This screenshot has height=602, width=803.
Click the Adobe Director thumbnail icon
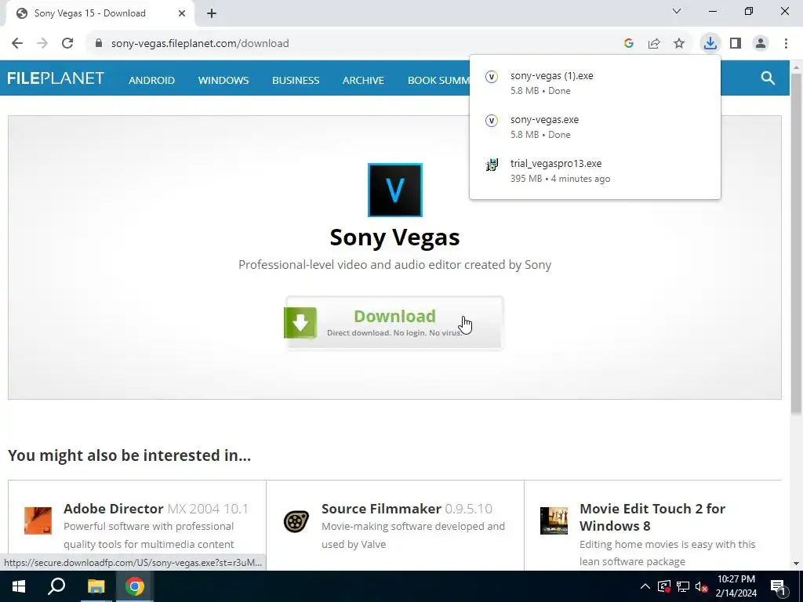[38, 520]
